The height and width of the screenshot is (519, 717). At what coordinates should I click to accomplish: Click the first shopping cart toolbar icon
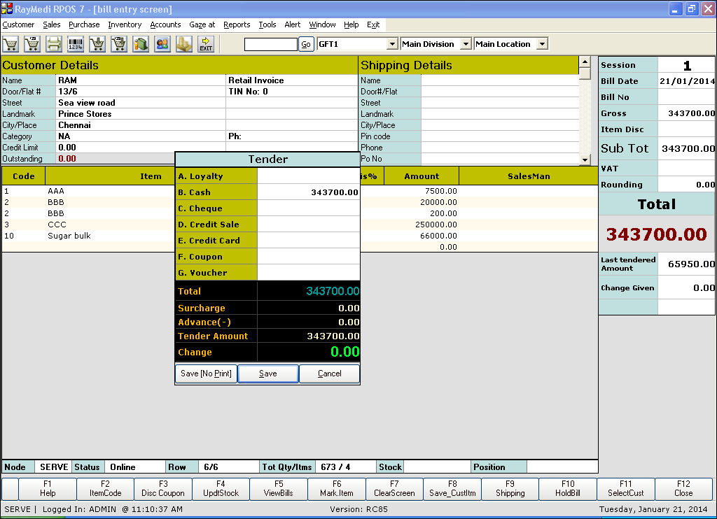(11, 44)
